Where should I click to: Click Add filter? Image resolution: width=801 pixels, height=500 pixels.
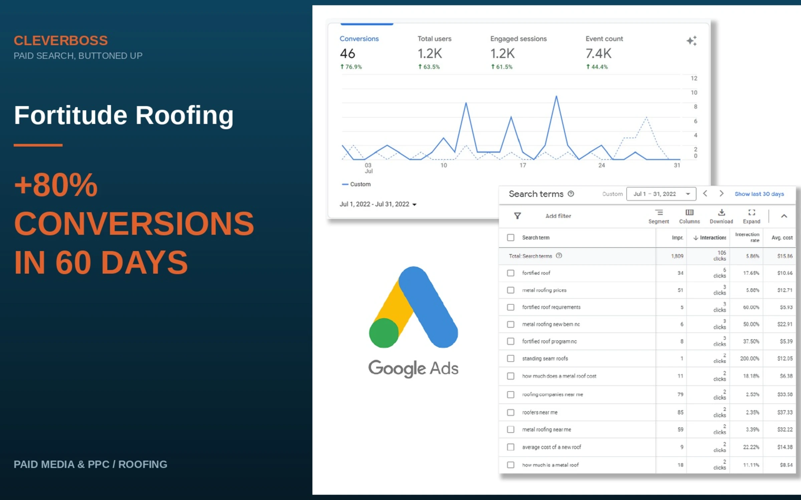558,216
